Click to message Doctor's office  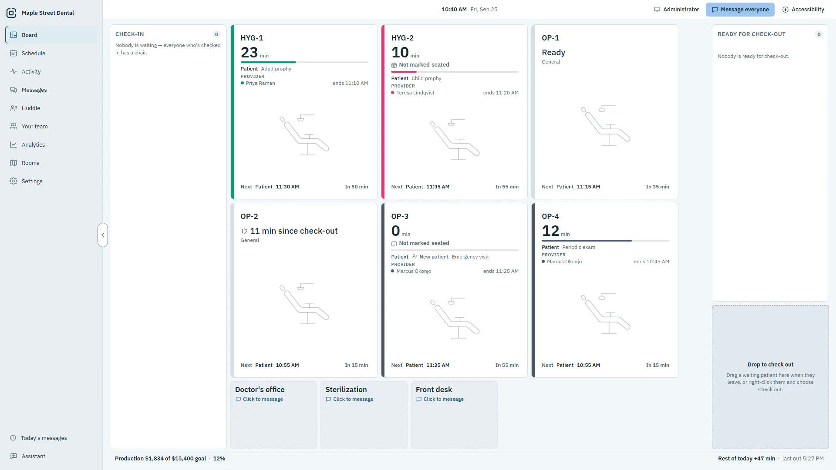coord(259,399)
